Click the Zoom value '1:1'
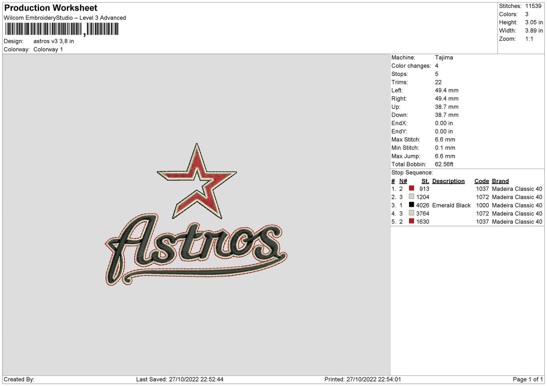 pos(529,39)
